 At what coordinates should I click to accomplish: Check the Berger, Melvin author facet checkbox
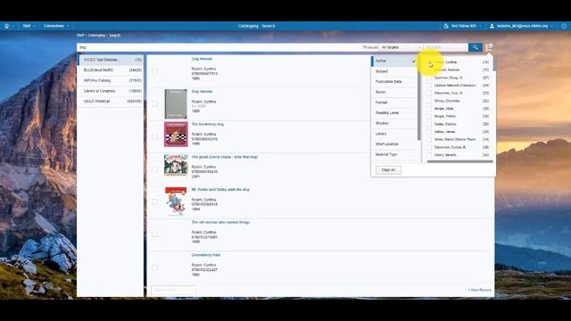pos(429,116)
